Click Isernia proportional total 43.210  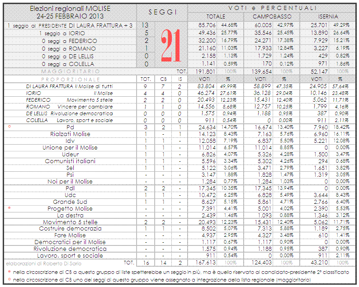[x=319, y=263]
